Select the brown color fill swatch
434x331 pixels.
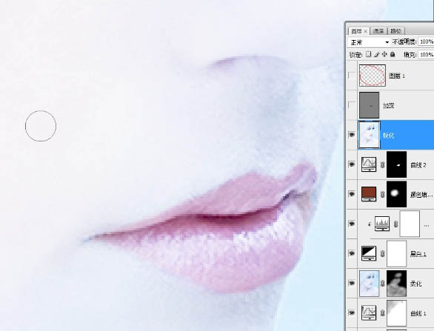click(369, 194)
